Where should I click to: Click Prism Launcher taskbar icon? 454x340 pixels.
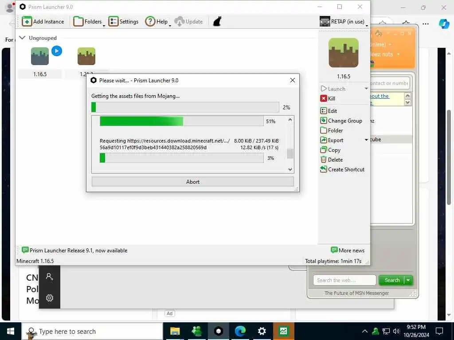(219, 331)
